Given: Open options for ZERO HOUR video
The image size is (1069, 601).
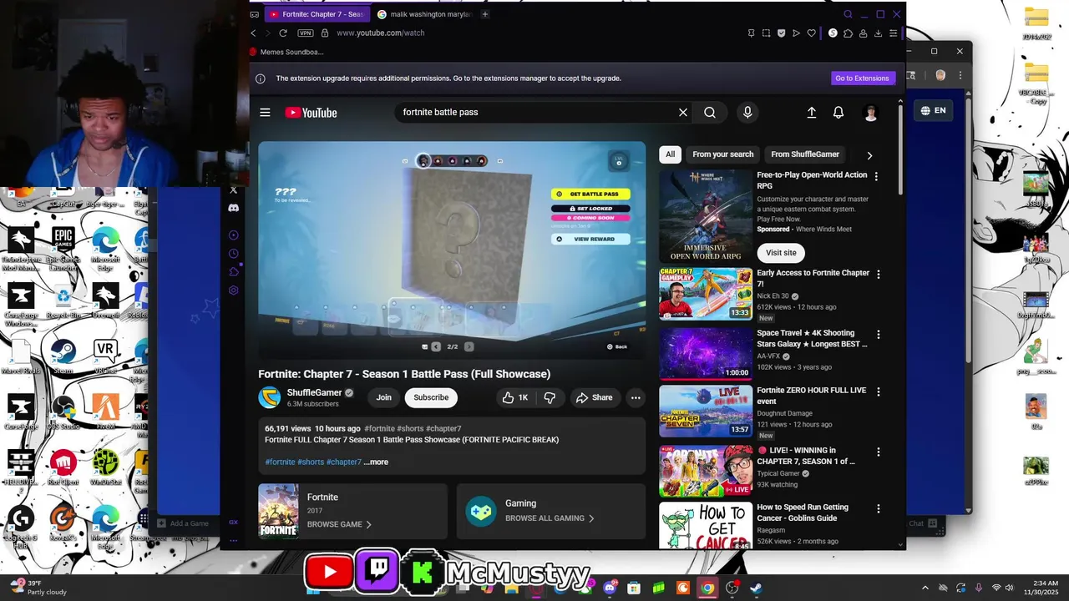Looking at the screenshot, I should point(878,391).
